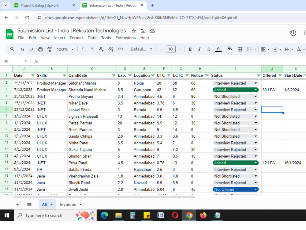Click the Name box showing J6

[15, 61]
